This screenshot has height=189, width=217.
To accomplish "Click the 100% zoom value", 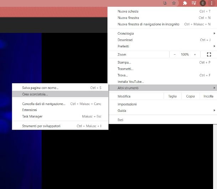I will pos(185,54).
